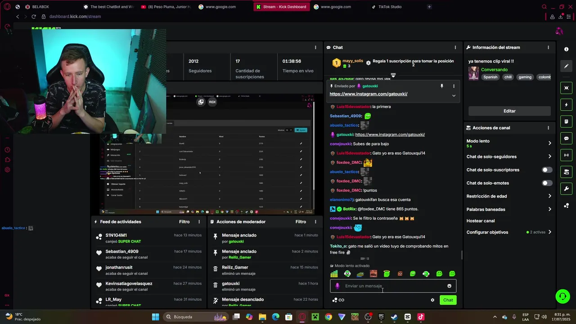Unpin the pinned Instagram message
Screen dimensions: 576x324
pyautogui.click(x=442, y=86)
